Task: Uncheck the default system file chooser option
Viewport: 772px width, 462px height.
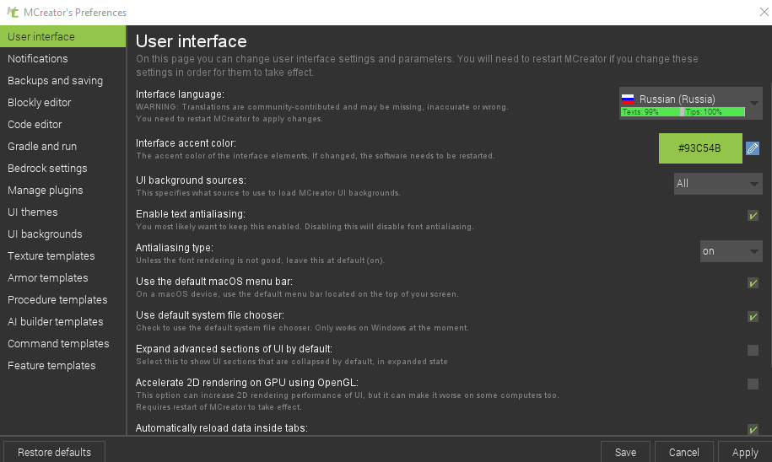Action: [753, 317]
